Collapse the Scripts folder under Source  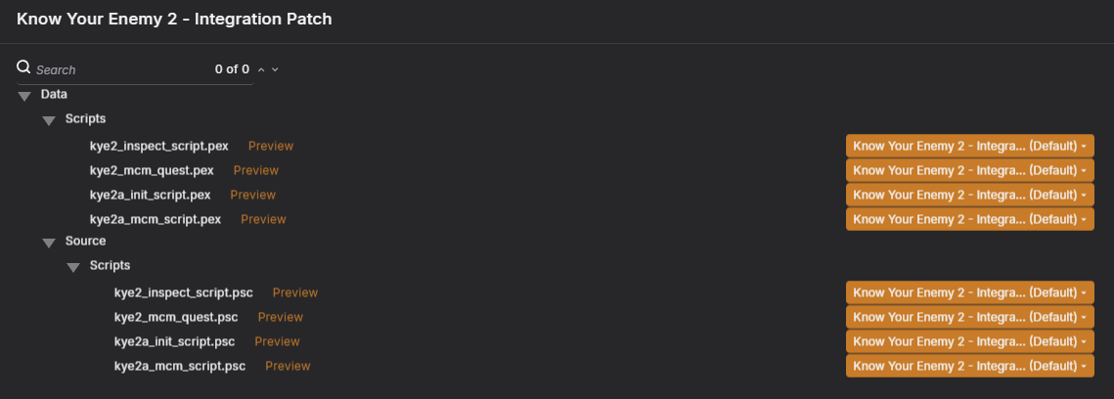coord(73,267)
